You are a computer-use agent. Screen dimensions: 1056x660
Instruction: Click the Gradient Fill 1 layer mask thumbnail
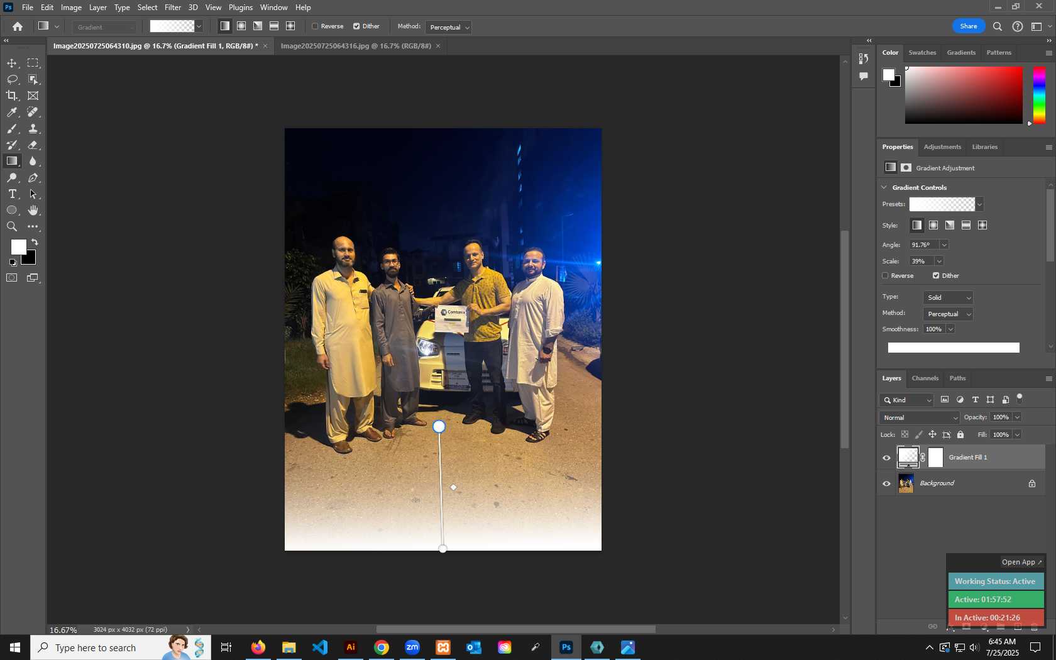(x=936, y=458)
